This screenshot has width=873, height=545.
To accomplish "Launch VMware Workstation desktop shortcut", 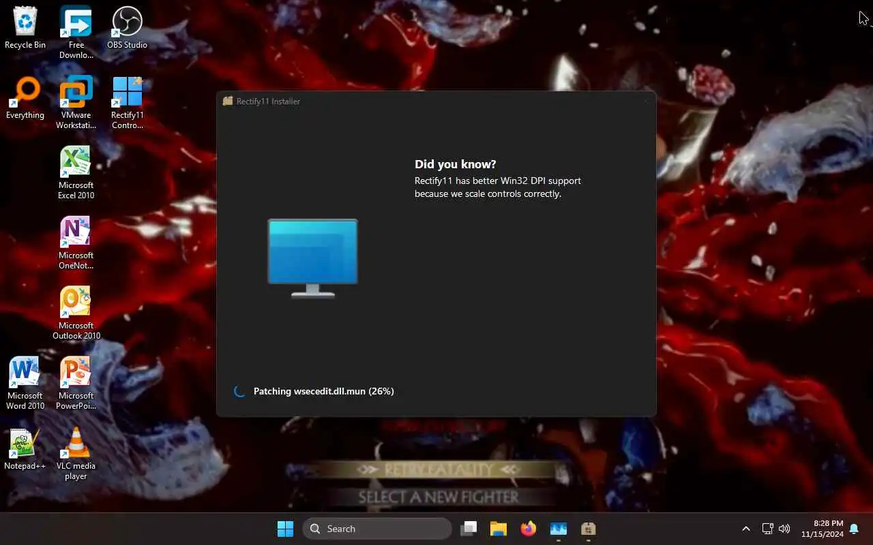I will (x=76, y=102).
